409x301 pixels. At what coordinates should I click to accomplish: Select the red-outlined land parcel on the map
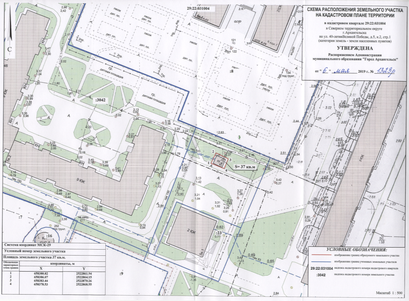point(219,162)
